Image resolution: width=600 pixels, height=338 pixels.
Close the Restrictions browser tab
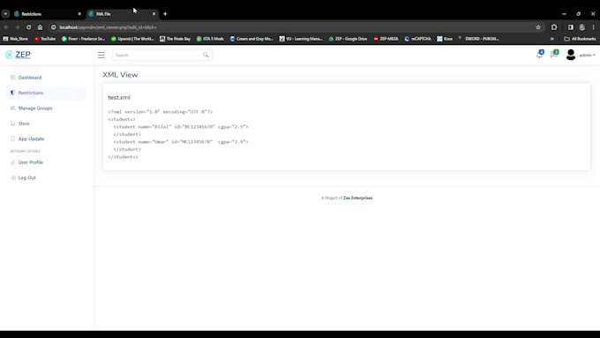(x=79, y=14)
